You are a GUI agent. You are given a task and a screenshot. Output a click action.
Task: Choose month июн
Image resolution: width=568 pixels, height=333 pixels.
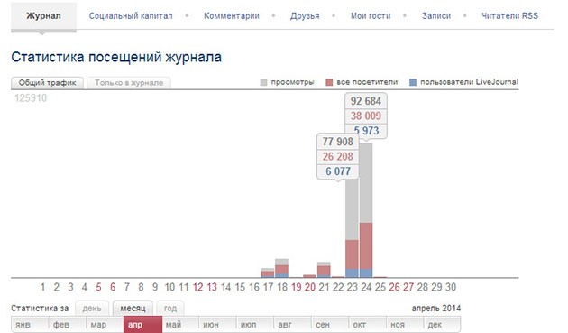click(217, 324)
